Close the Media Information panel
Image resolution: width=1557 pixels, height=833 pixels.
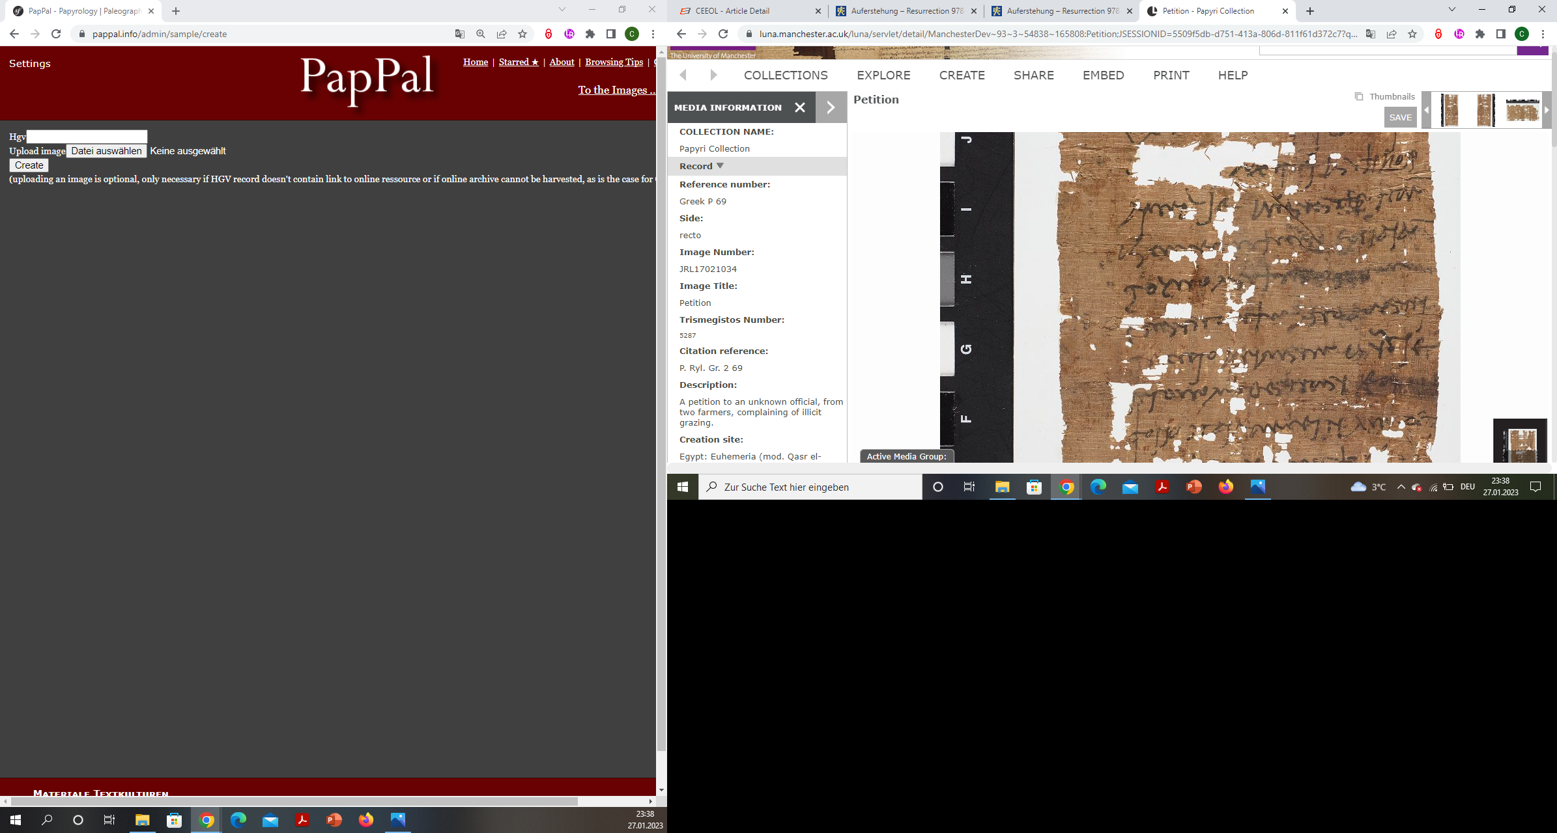800,107
